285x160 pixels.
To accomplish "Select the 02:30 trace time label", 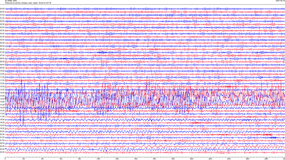I will (x=2, y=24).
